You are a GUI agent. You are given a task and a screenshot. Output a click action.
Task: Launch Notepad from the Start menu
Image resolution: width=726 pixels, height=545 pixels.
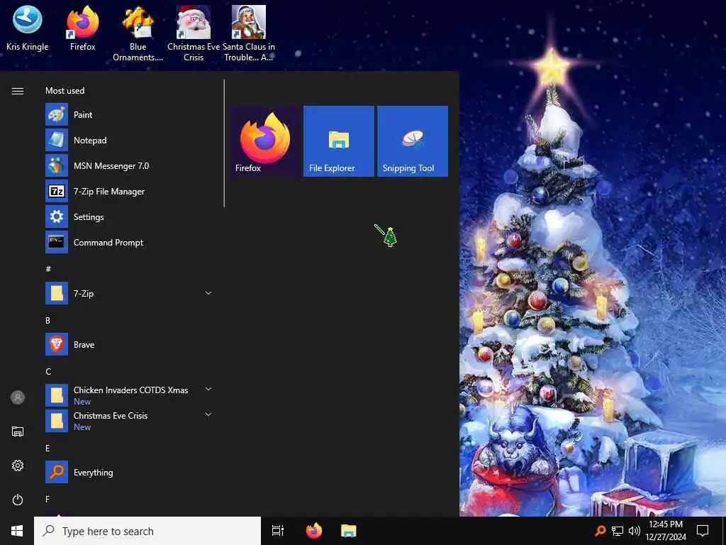[130, 140]
